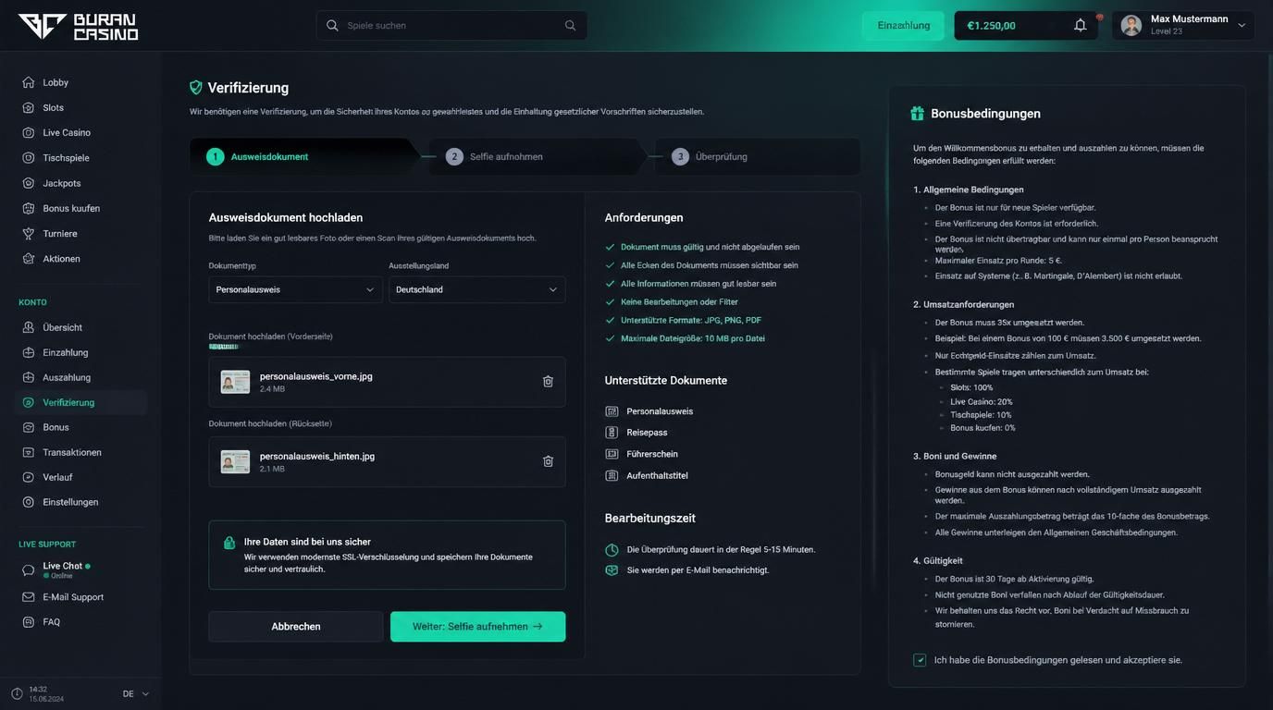Click the Turniere trophy icon
Image resolution: width=1273 pixels, height=710 pixels.
(29, 233)
